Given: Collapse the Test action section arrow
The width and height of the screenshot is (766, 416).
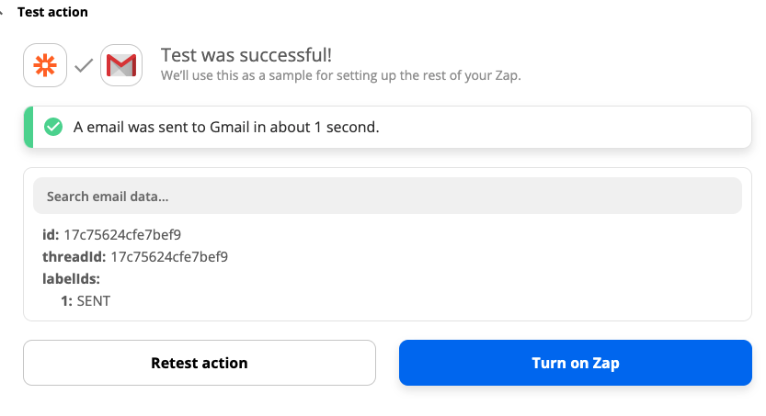Looking at the screenshot, I should (3, 12).
